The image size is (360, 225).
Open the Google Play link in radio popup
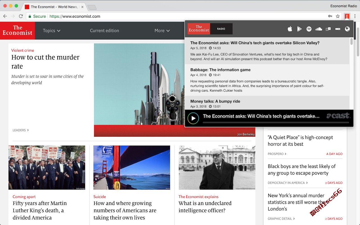(x=300, y=29)
